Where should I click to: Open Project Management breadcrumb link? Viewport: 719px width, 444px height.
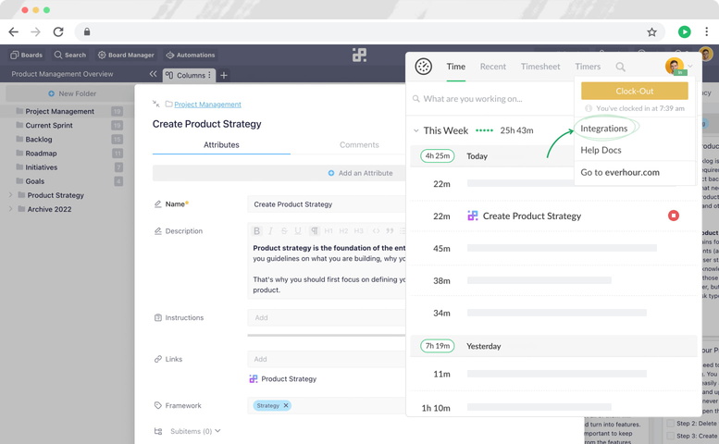(207, 104)
